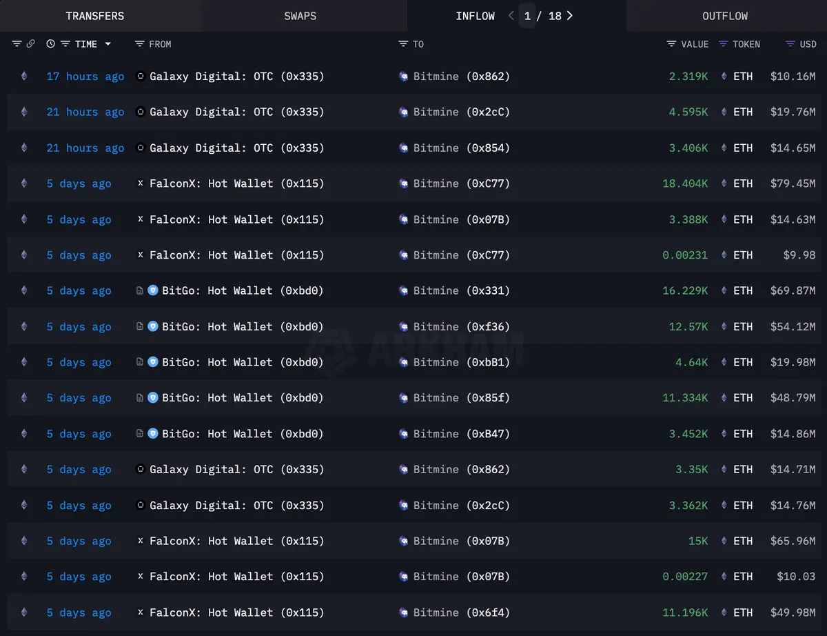This screenshot has height=636, width=827.
Task: Expand the TIME sort dropdown arrow
Action: [x=108, y=43]
